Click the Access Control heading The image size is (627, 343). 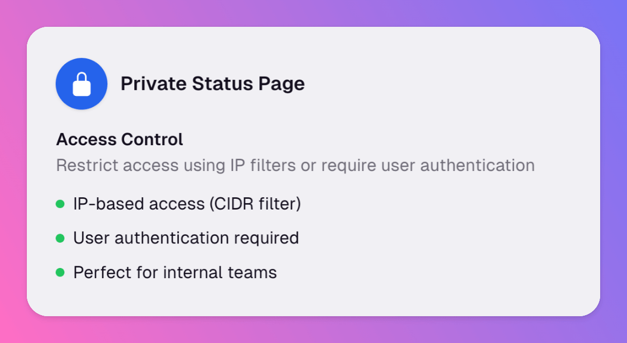pos(119,139)
